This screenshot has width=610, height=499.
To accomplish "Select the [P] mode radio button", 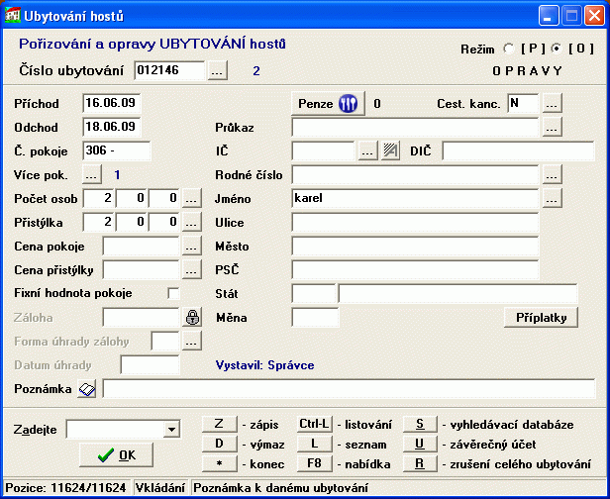I will [508, 49].
